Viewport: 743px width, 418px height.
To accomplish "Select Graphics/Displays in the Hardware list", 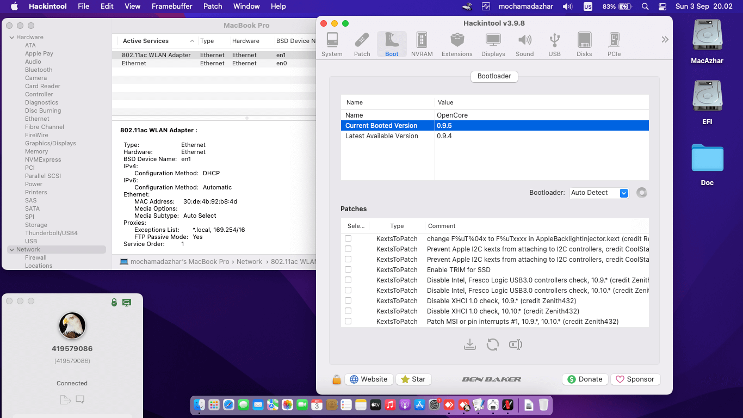I will 51,143.
